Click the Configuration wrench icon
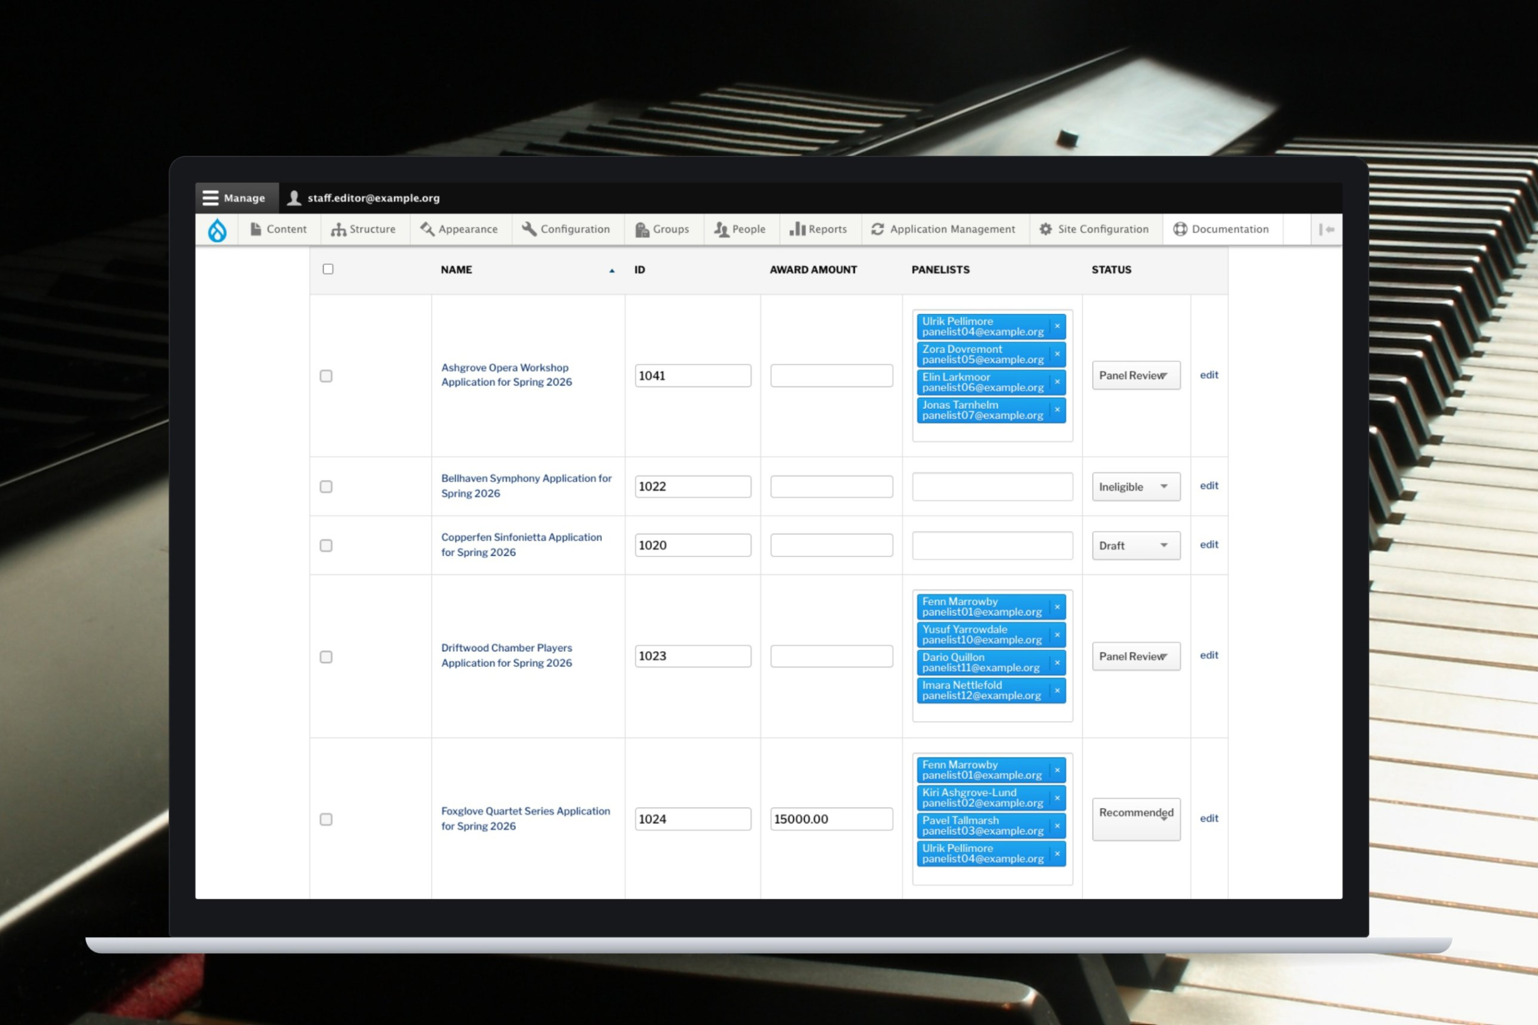The height and width of the screenshot is (1025, 1538). click(x=529, y=229)
